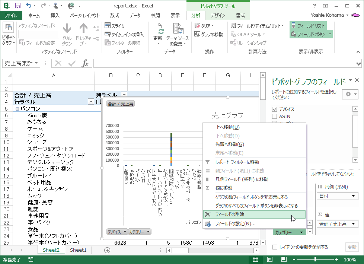Choose 値に移動 menu item

pos(254,188)
